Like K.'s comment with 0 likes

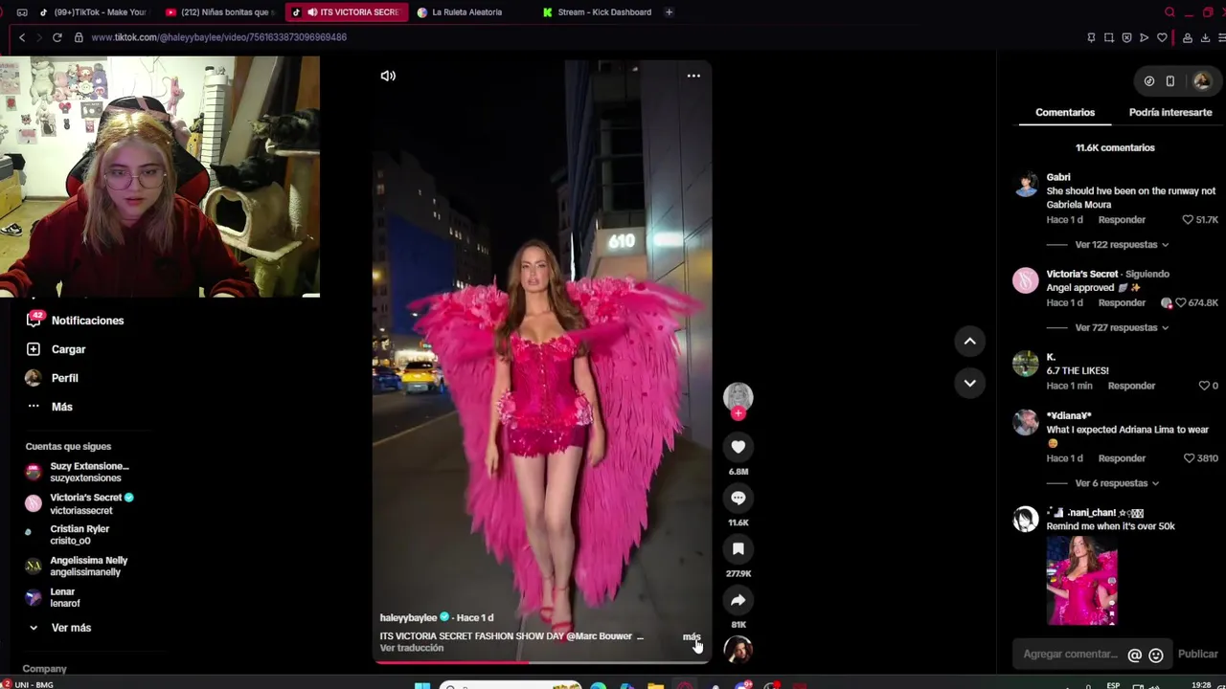point(1204,386)
